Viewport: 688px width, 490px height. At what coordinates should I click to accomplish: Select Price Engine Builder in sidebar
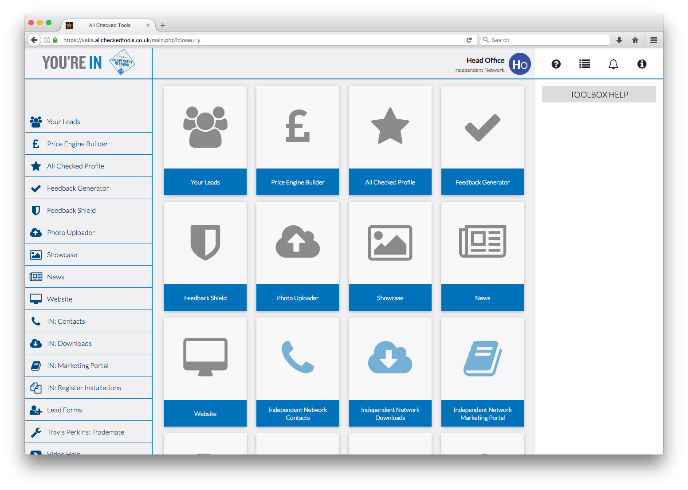[x=77, y=144]
